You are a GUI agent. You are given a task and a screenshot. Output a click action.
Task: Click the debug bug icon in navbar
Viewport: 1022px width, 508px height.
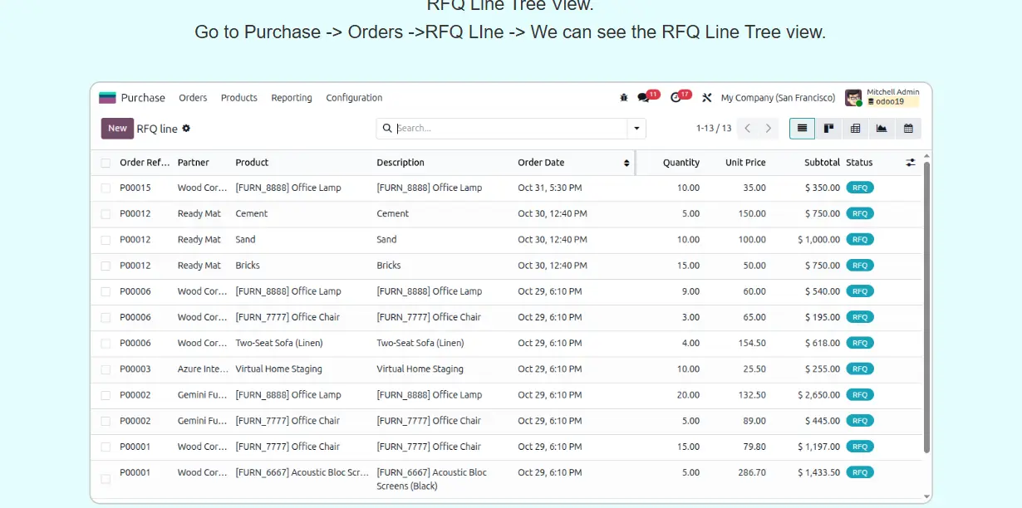(x=624, y=98)
